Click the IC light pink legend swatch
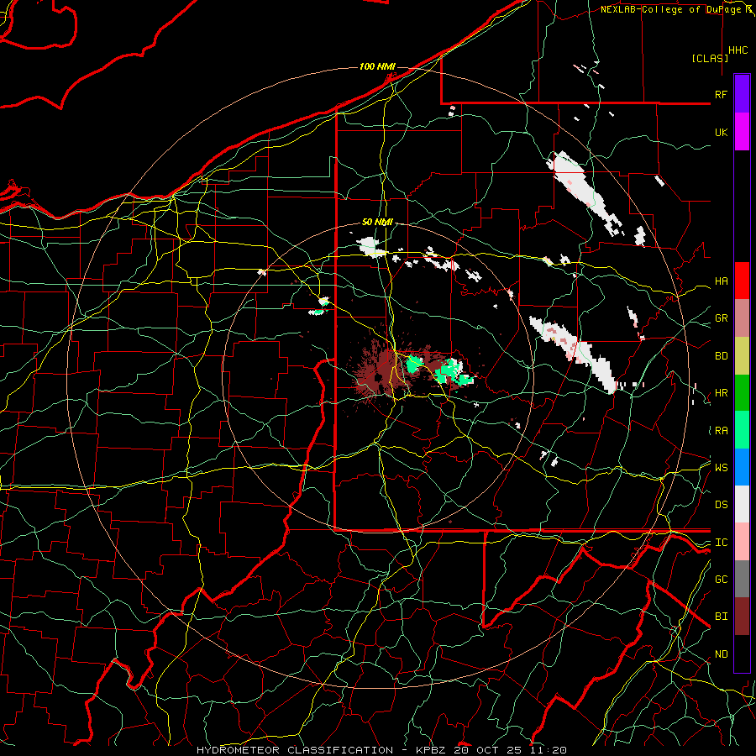 742,542
